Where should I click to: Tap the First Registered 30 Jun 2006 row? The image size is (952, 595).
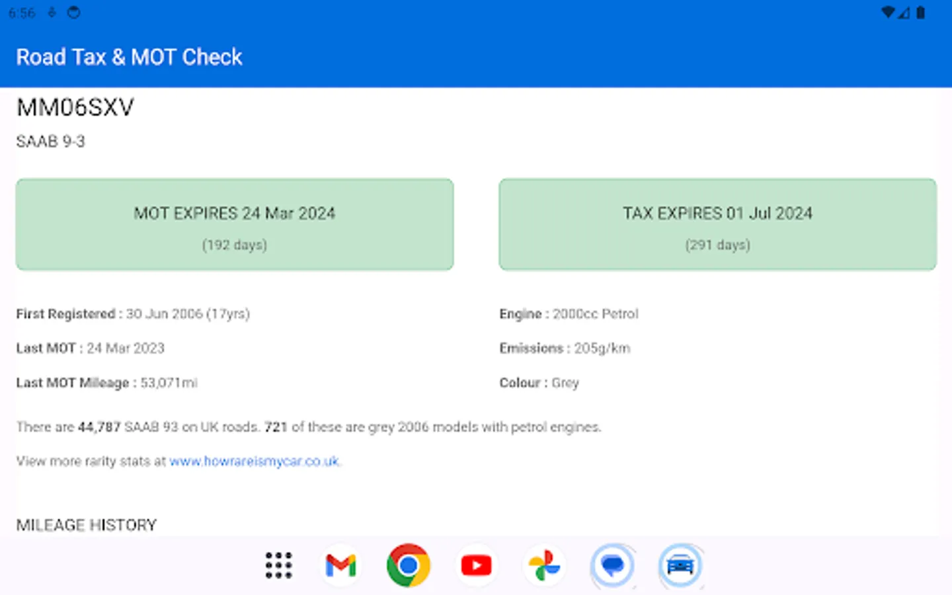pos(133,314)
